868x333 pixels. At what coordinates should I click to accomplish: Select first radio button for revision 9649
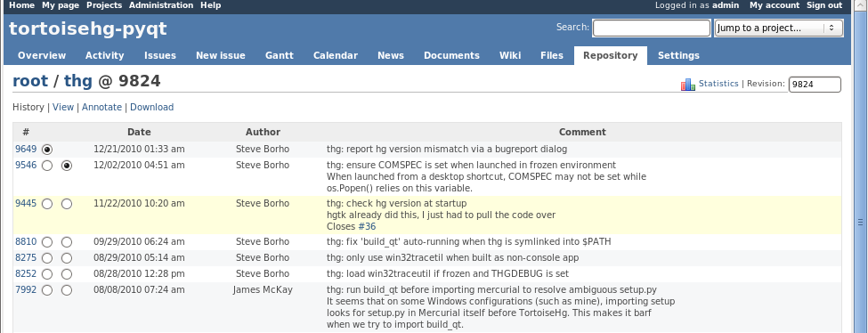47,150
